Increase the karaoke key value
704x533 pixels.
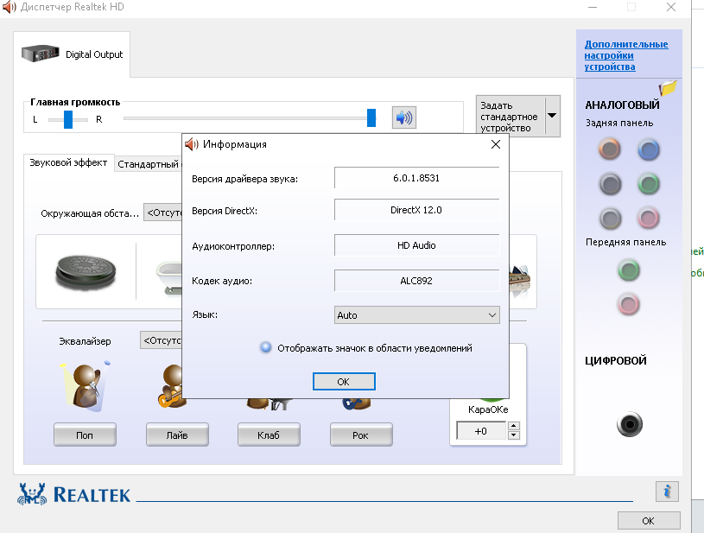[x=514, y=426]
